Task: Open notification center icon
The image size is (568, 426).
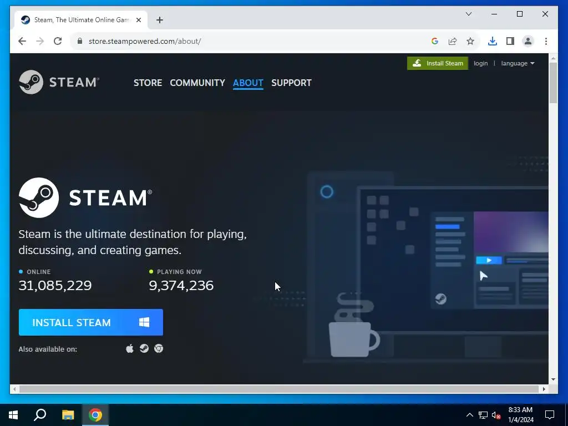Action: [x=550, y=415]
